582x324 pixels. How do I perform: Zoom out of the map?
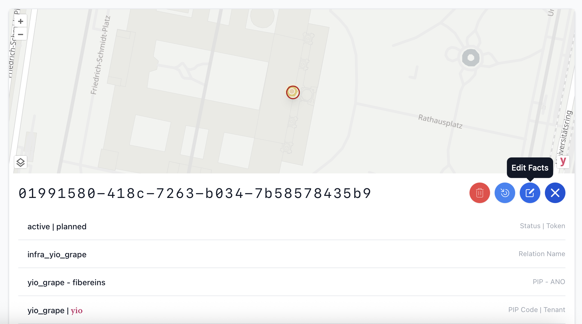(x=21, y=35)
